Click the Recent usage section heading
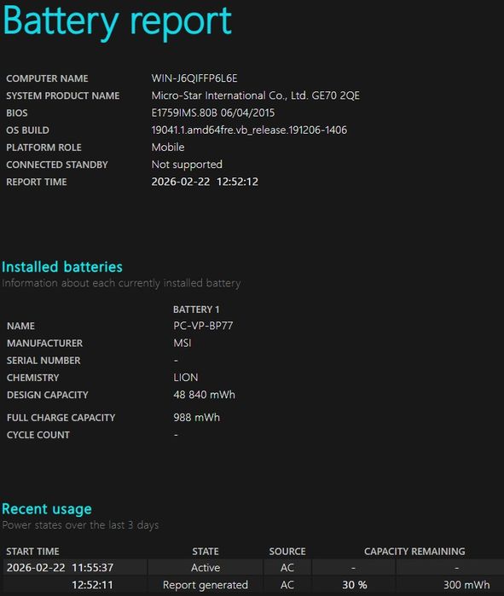504x596 pixels. pos(47,509)
